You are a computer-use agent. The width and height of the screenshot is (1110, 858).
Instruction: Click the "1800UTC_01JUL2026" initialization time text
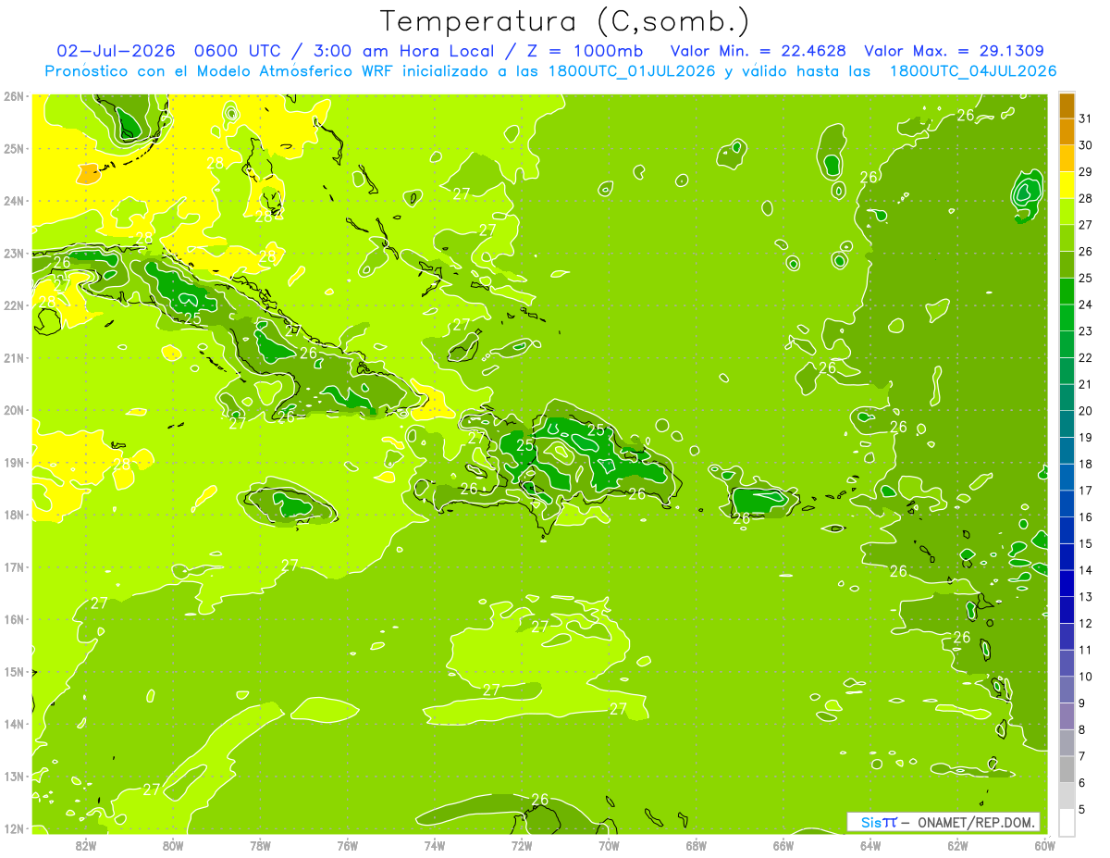(631, 71)
